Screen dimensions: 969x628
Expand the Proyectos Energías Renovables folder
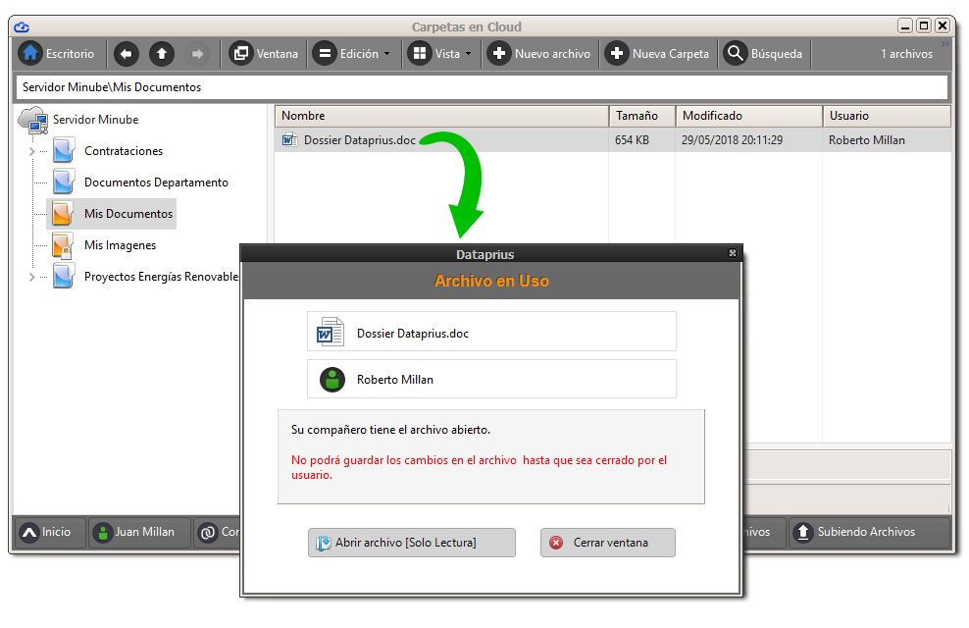pyautogui.click(x=31, y=277)
